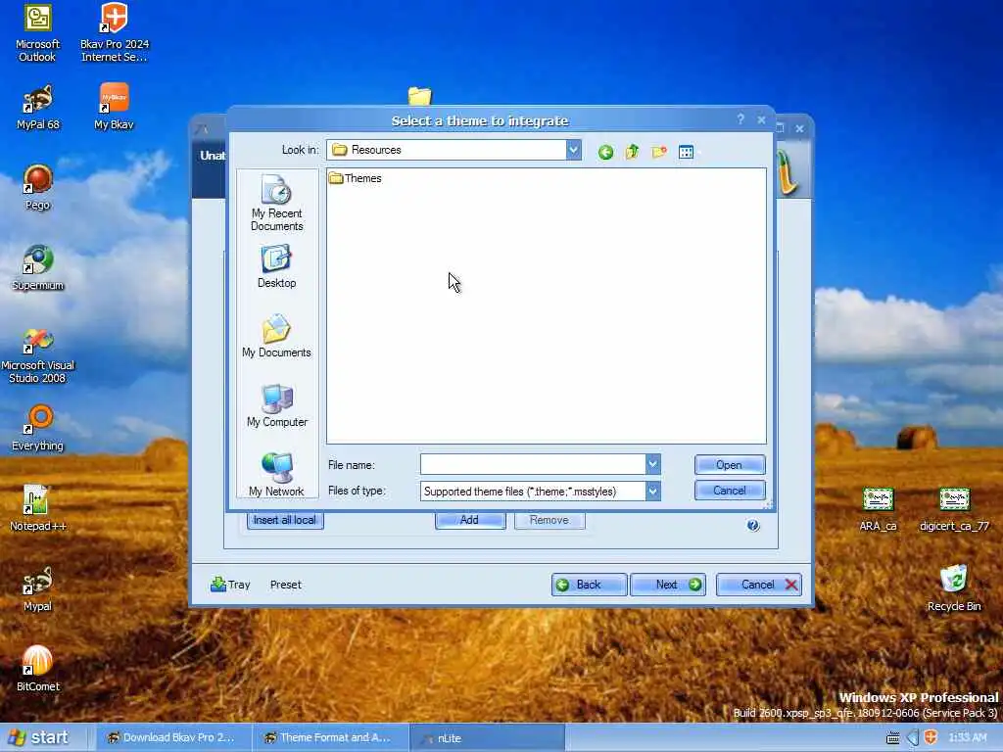This screenshot has width=1003, height=752.
Task: Open My Bkav desktop icon
Action: tap(114, 108)
